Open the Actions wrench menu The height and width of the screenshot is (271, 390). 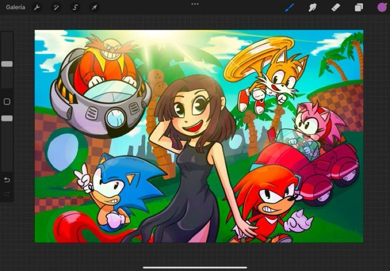pos(37,7)
